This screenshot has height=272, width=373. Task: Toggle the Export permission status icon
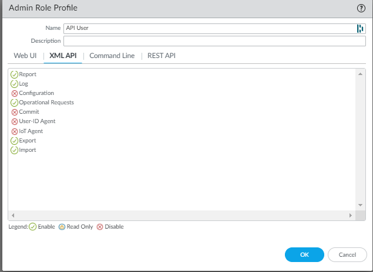[14, 141]
